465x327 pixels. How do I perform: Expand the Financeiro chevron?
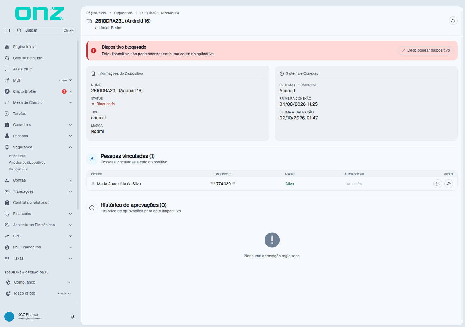[70, 214]
